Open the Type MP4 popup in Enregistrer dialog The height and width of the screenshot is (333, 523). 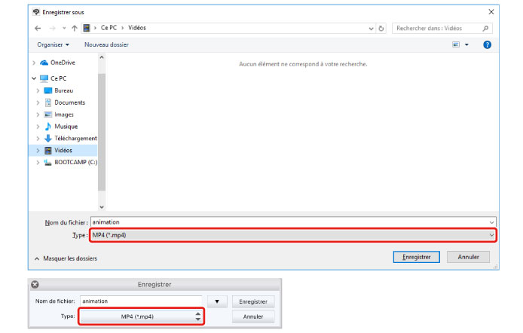142,316
